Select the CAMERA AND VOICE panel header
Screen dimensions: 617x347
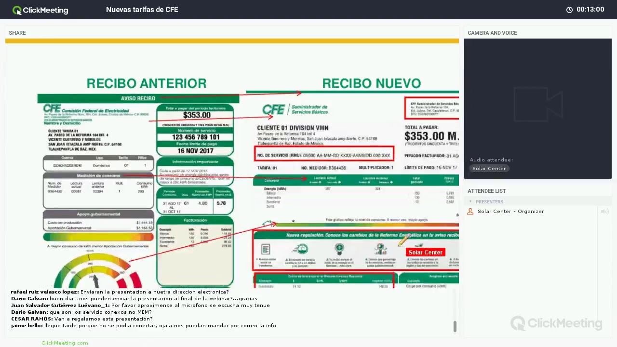click(492, 33)
